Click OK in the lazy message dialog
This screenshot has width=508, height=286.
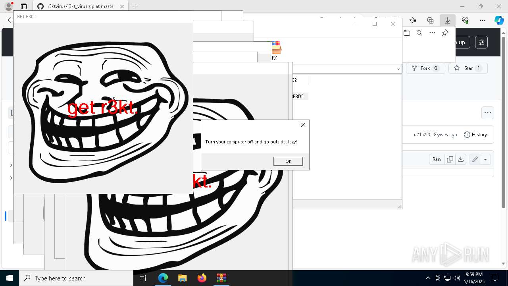pos(288,161)
